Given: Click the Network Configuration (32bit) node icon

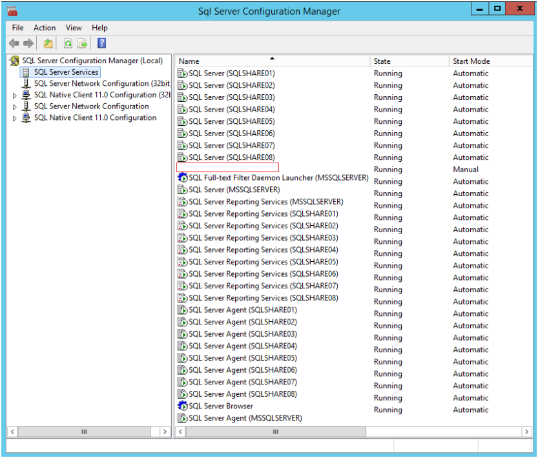Looking at the screenshot, I should (26, 83).
